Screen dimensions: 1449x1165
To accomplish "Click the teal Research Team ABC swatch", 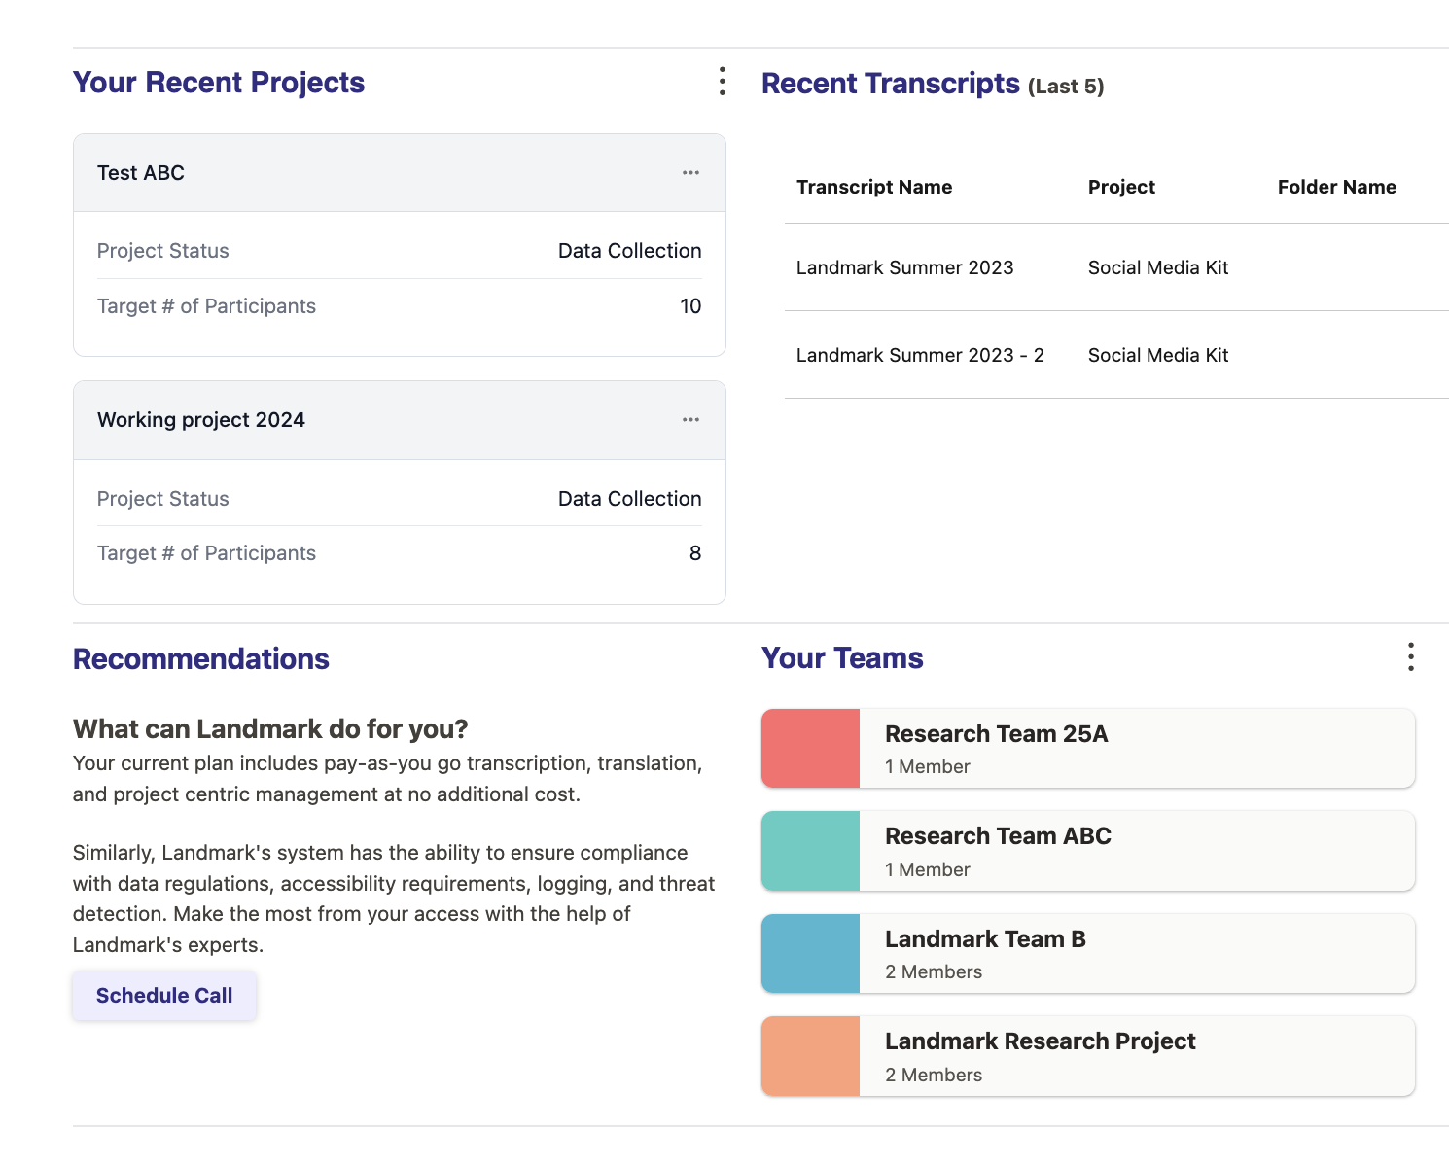I will click(811, 851).
